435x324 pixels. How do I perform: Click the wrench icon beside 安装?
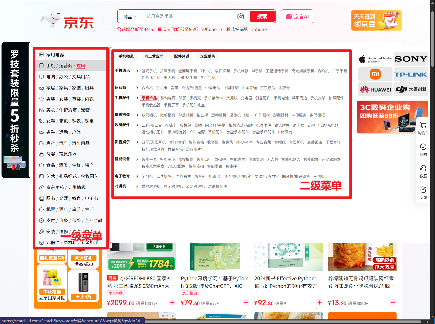point(41,232)
